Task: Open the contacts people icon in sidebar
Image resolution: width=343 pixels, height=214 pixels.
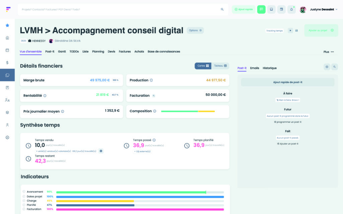Action: click(7, 100)
